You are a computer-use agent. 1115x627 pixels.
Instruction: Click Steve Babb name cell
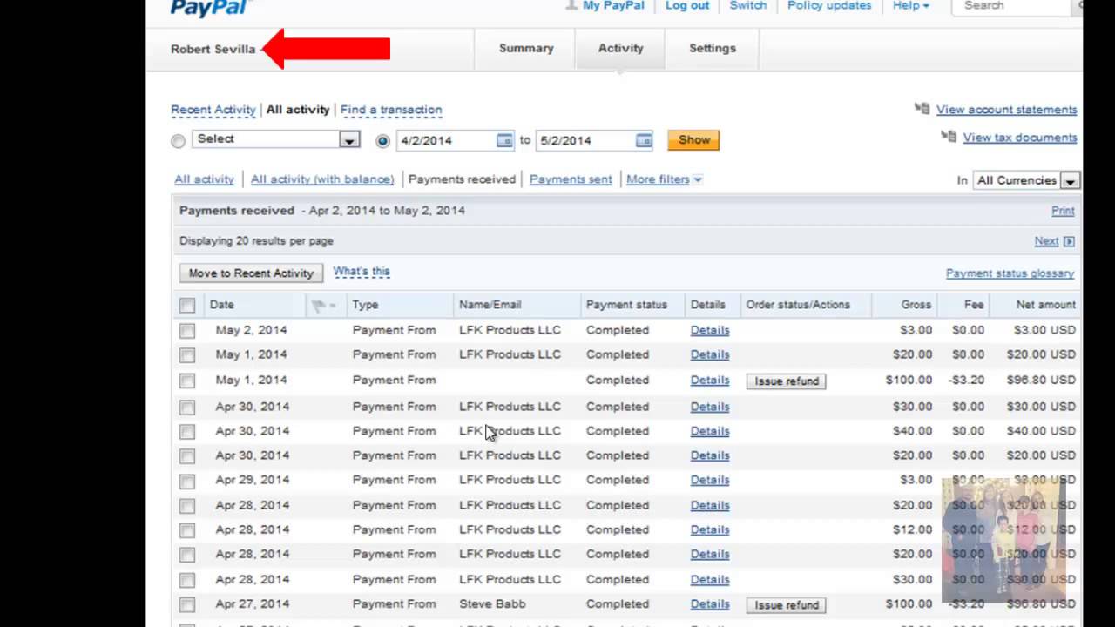pyautogui.click(x=492, y=603)
